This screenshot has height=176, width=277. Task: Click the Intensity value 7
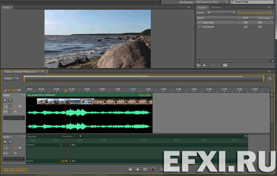pyautogui.click(x=61, y=145)
